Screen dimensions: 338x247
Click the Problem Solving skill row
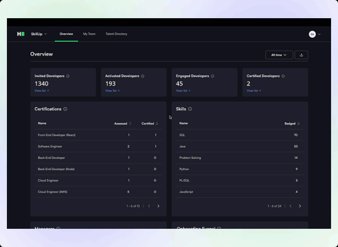tap(240, 158)
